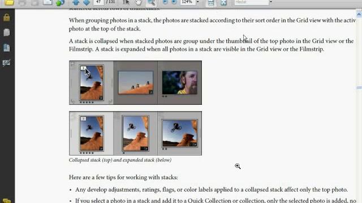Click the scrolling pages view icon
The height and width of the screenshot is (203, 362).
(211, 2)
